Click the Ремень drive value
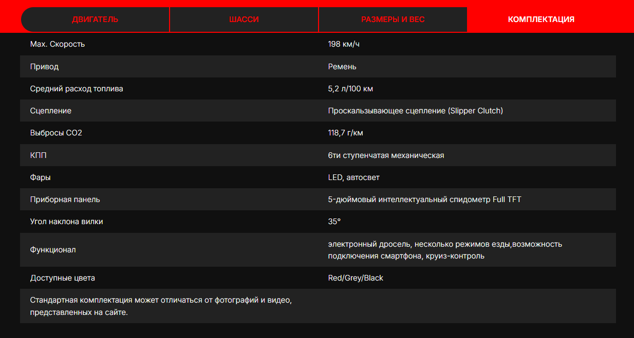The image size is (634, 338). pyautogui.click(x=342, y=67)
